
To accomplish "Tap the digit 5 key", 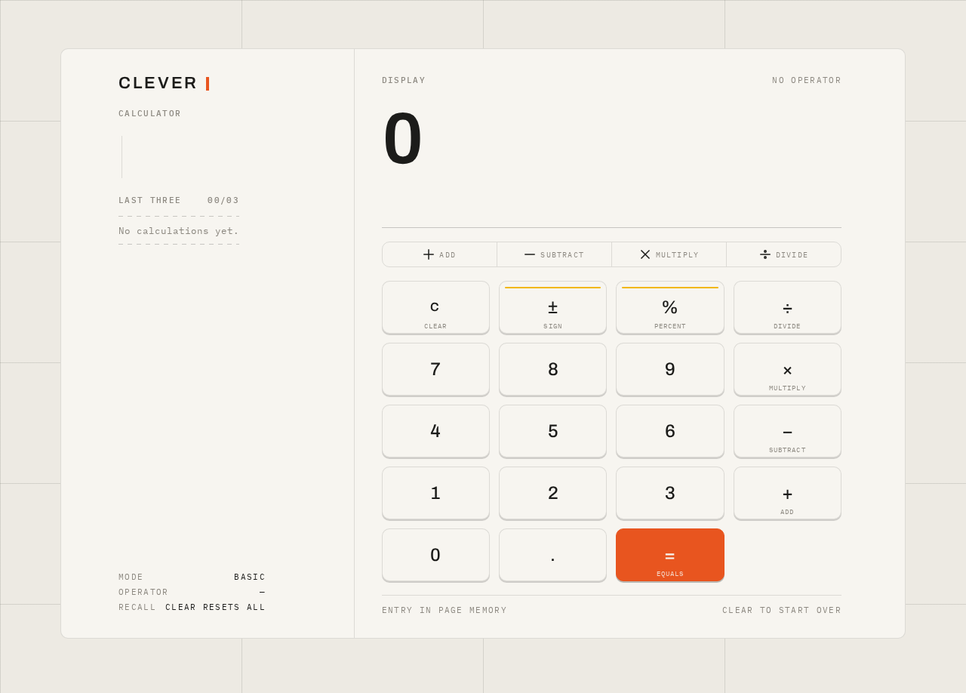I will pos(552,431).
